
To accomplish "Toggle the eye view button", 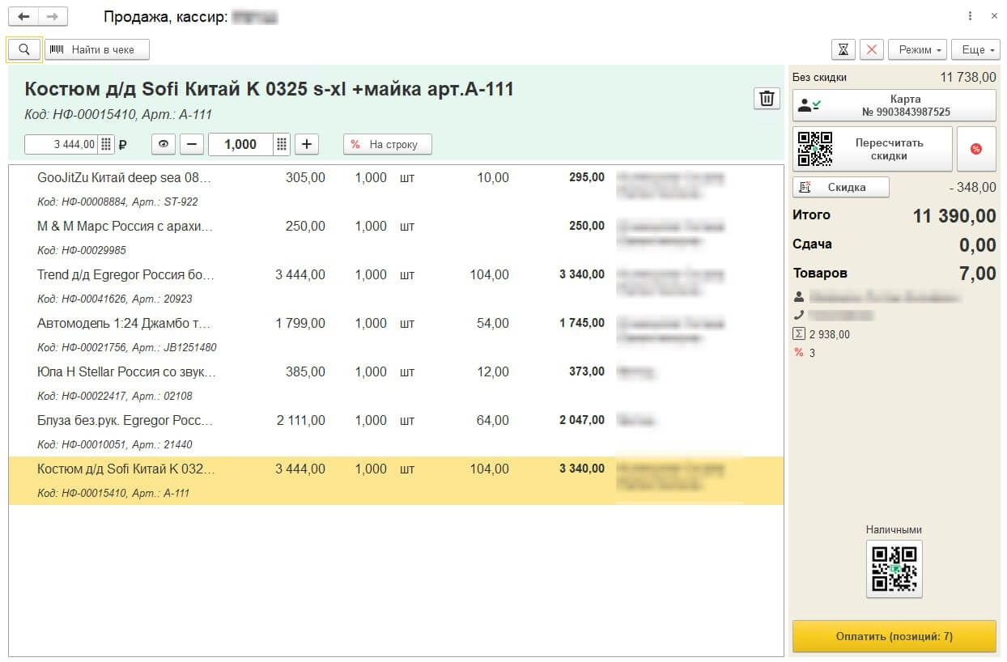I will 164,144.
